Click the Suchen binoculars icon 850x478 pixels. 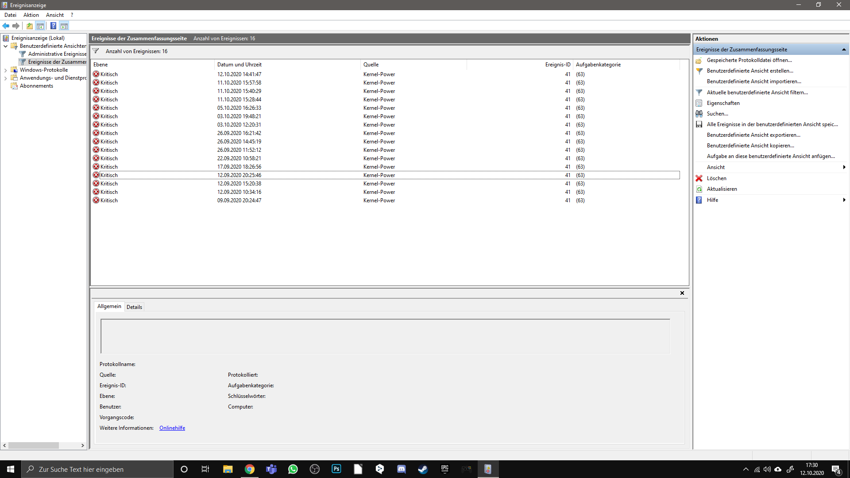[x=699, y=114]
